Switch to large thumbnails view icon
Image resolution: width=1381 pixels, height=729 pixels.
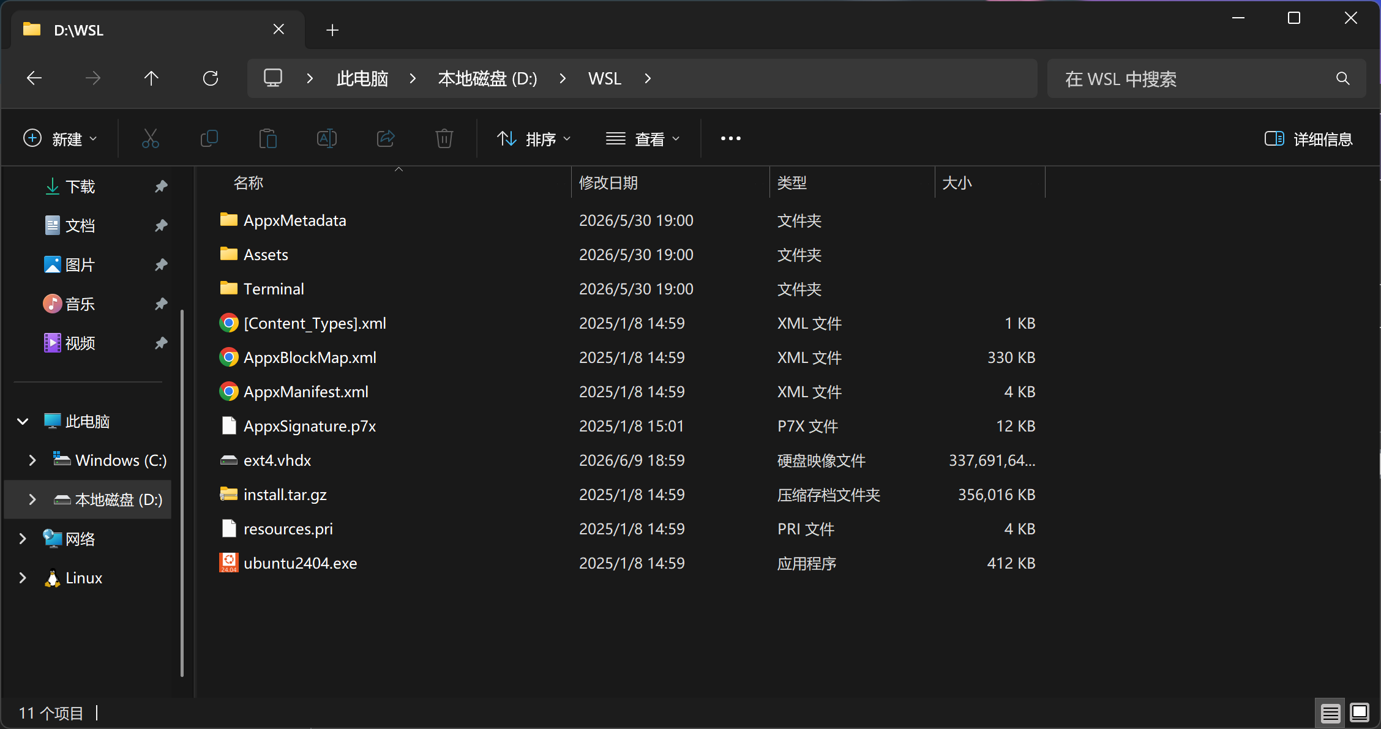1360,713
